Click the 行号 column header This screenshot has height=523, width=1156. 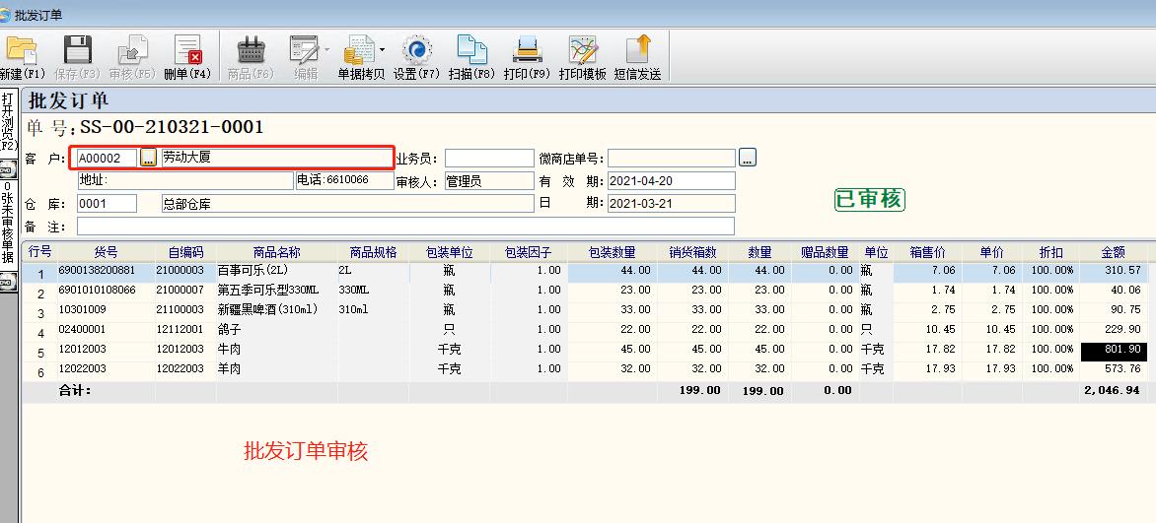coord(39,252)
